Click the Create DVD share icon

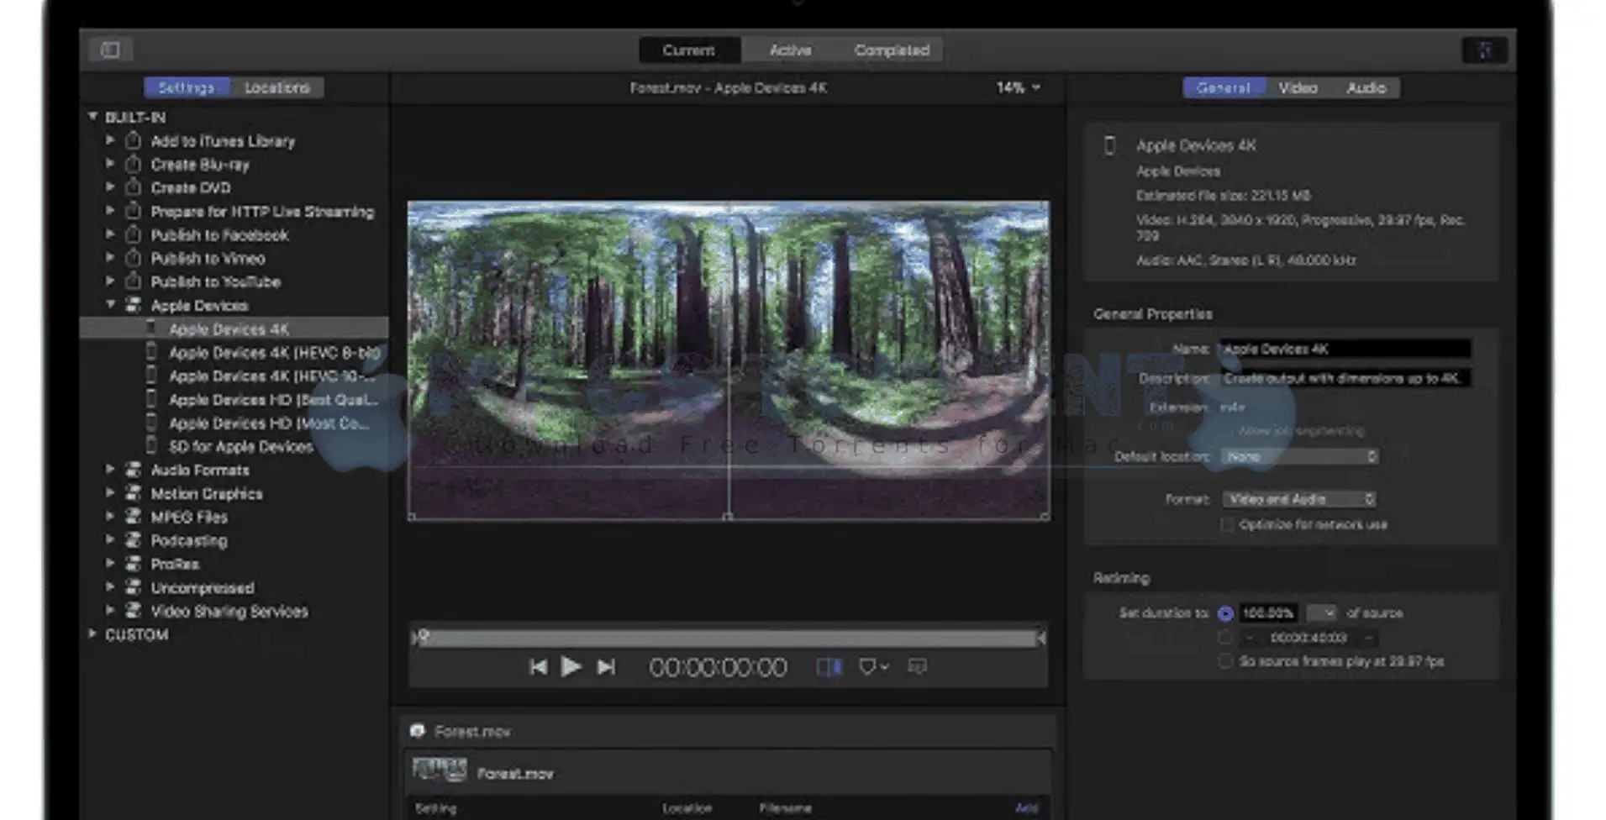point(133,187)
